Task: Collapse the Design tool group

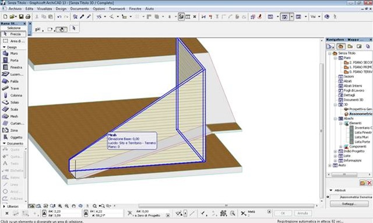Action: [x=4, y=47]
